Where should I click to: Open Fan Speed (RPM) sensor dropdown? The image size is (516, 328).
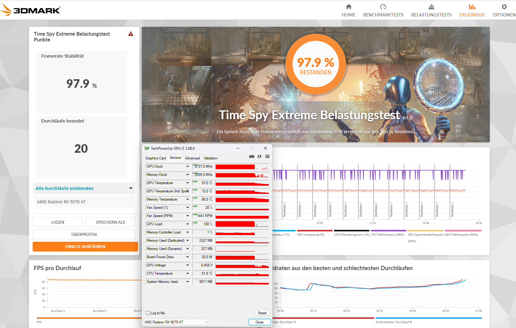point(187,216)
